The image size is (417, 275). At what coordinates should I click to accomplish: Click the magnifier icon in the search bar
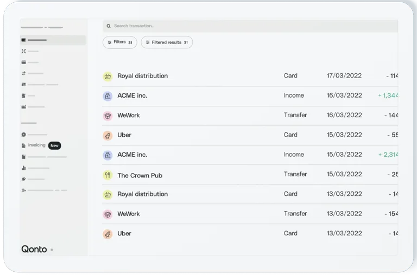(x=109, y=26)
